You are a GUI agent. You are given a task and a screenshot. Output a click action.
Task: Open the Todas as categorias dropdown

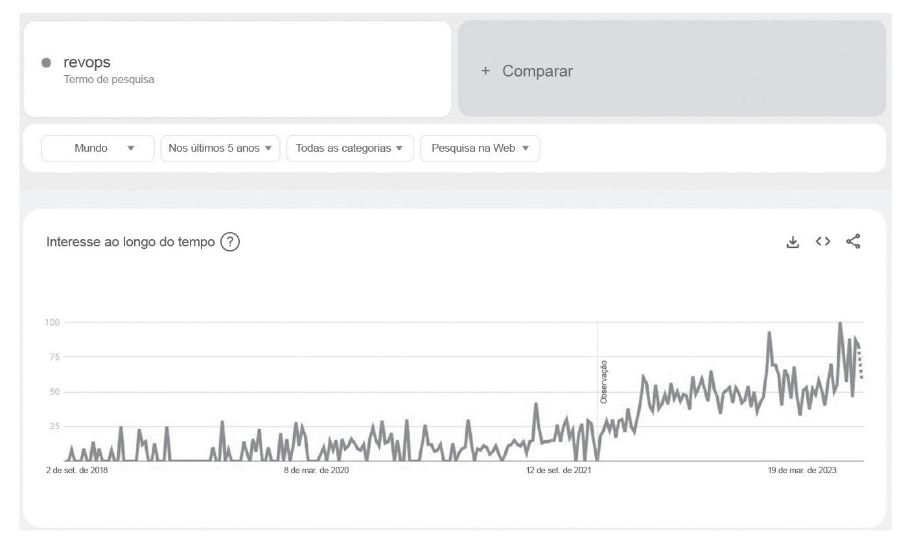tap(349, 148)
